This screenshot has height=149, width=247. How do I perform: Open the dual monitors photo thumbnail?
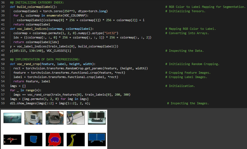point(97,118)
